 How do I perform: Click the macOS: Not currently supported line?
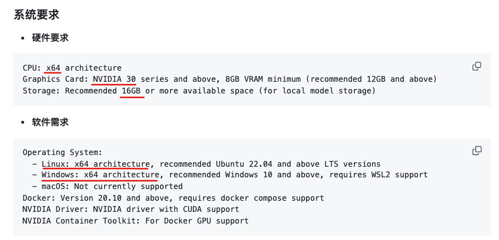(x=112, y=186)
